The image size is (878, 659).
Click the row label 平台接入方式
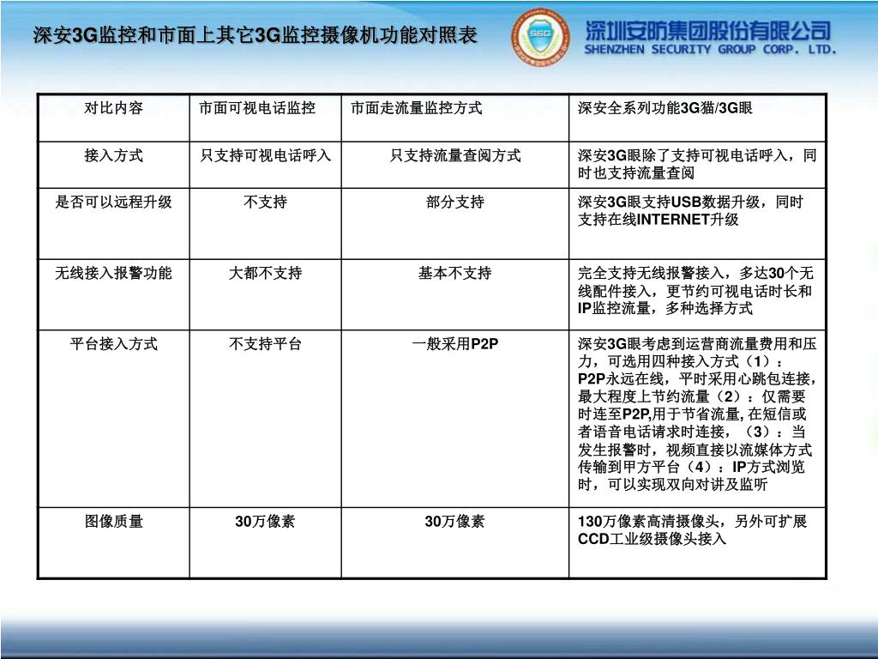tap(114, 343)
